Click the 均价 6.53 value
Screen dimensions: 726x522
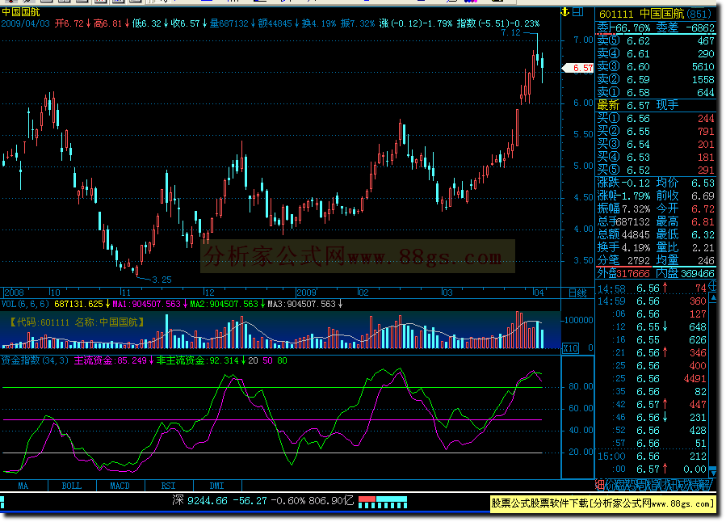(703, 183)
